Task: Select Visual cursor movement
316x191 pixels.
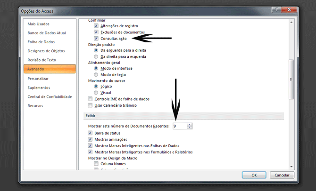Action: 96,93
